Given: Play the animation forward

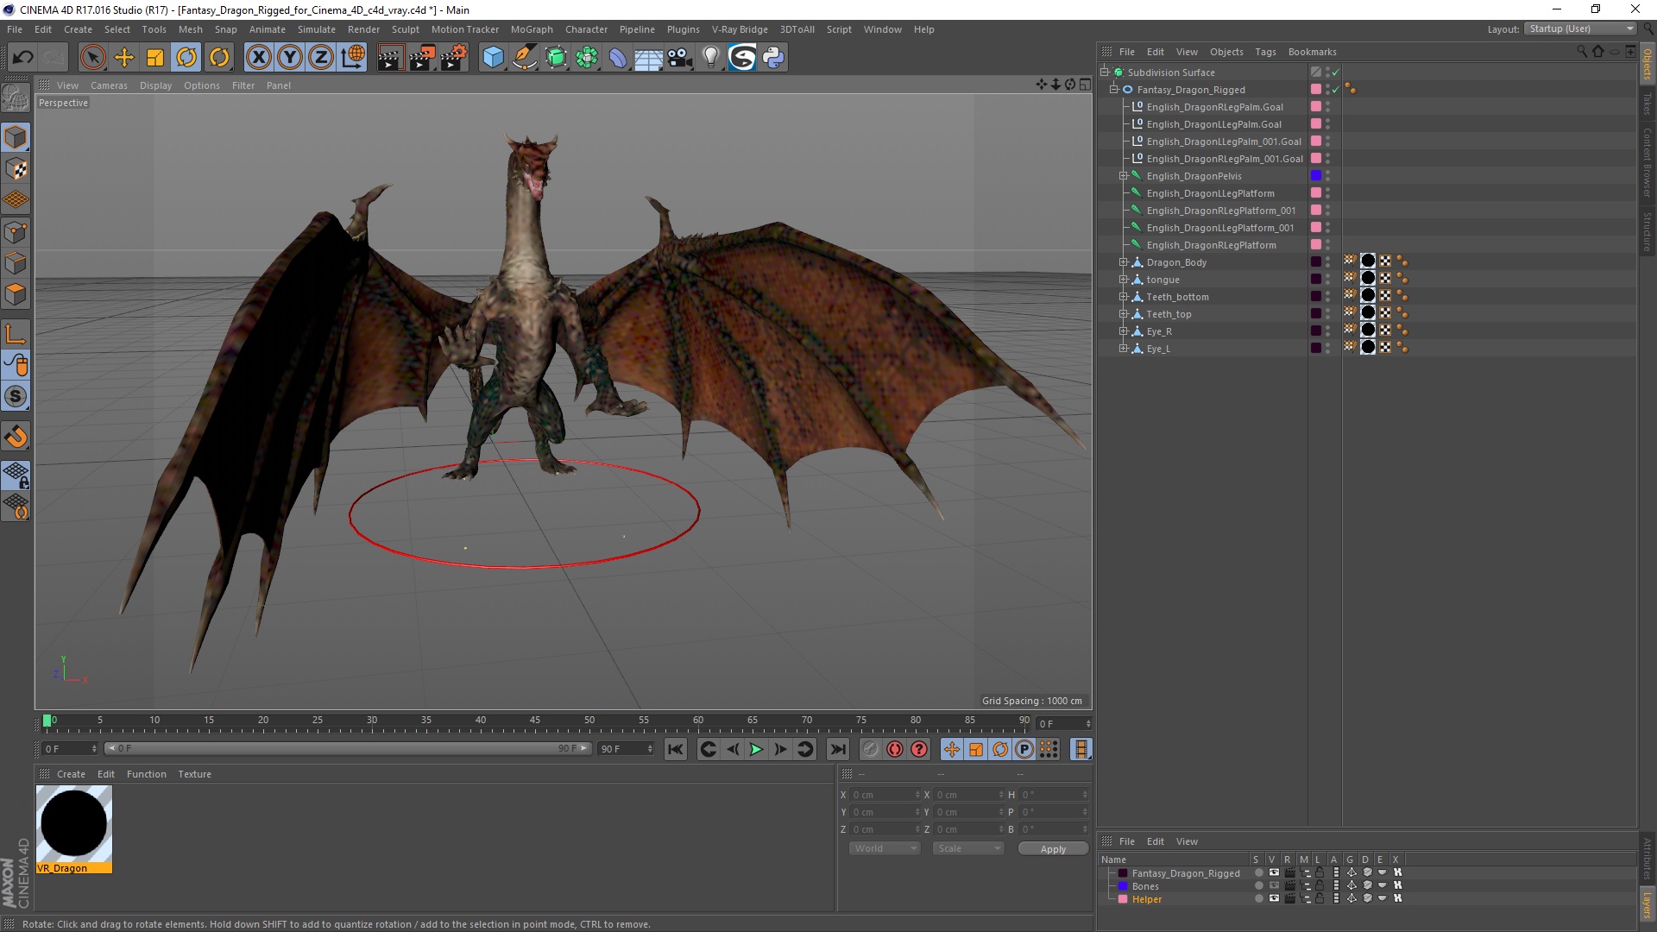Looking at the screenshot, I should coord(756,749).
